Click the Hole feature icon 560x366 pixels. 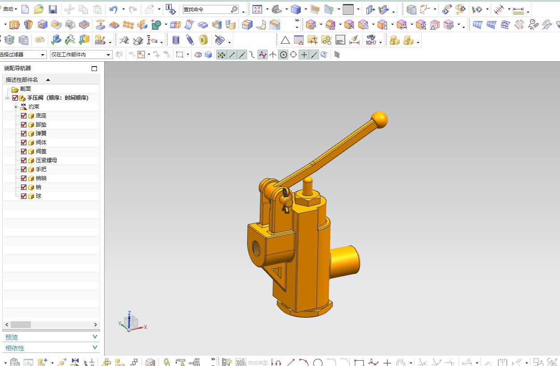pyautogui.click(x=42, y=25)
